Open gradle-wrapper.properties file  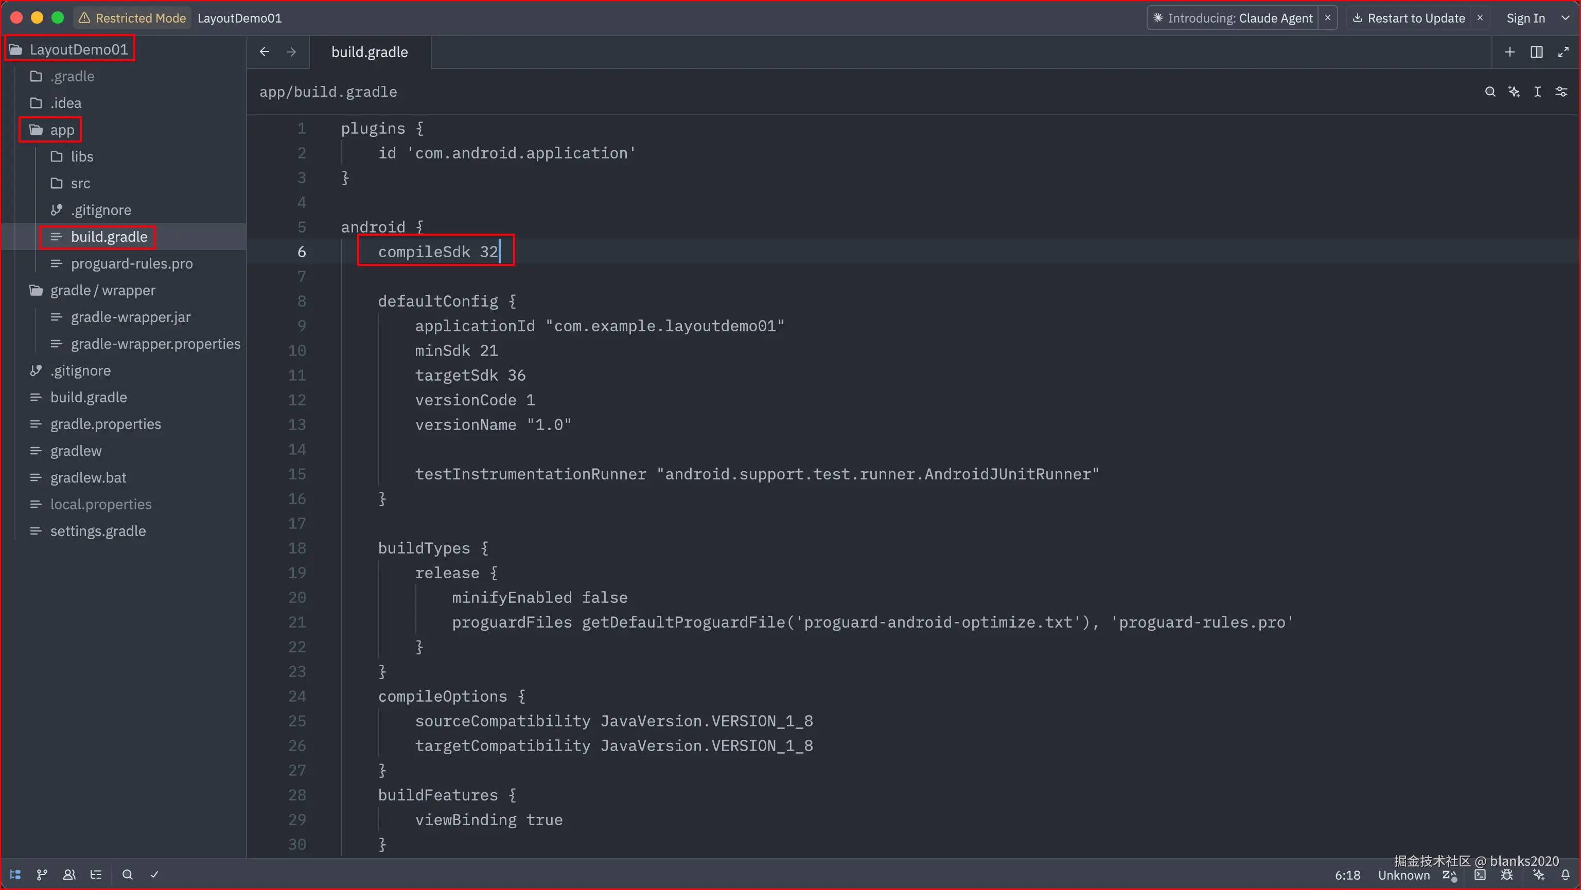[146, 344]
